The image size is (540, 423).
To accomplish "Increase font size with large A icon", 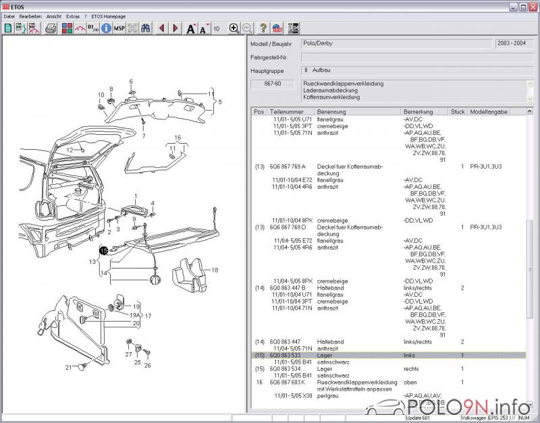I will (191, 28).
